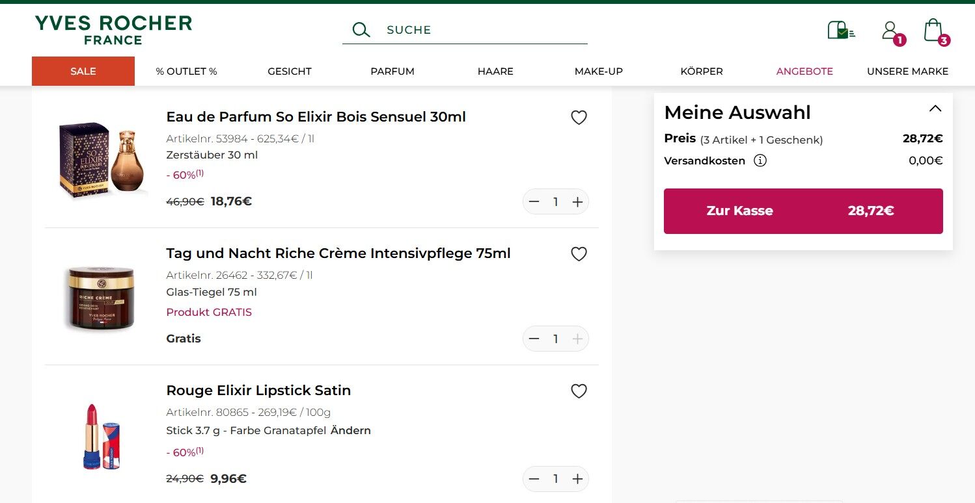Open the PARFUM navigation category
Screen dimensions: 975x503
coord(392,71)
